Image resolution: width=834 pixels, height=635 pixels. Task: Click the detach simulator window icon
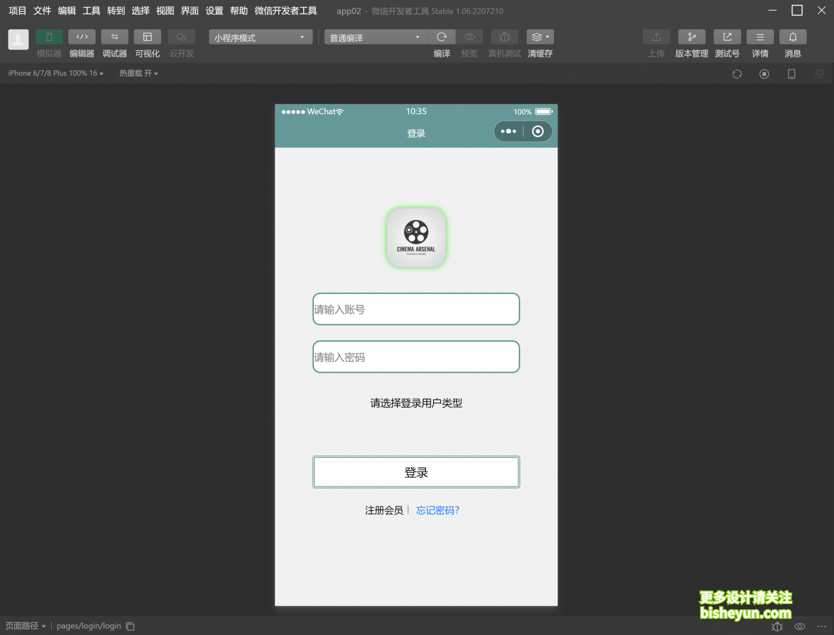819,74
